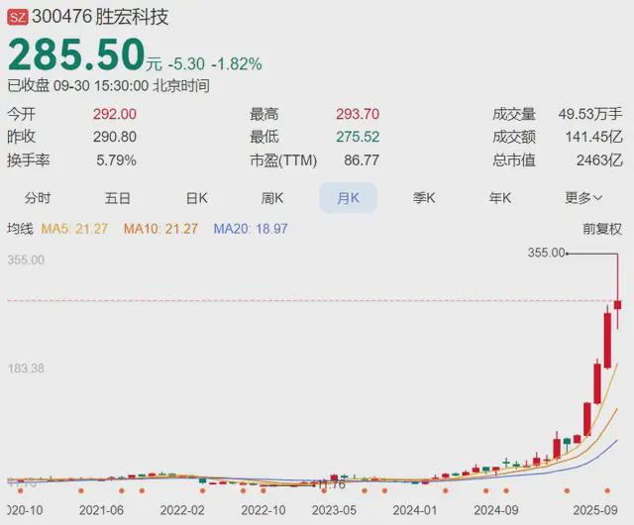Open the 300476 胜宏科技 stock title
The image size is (634, 525).
point(100,17)
